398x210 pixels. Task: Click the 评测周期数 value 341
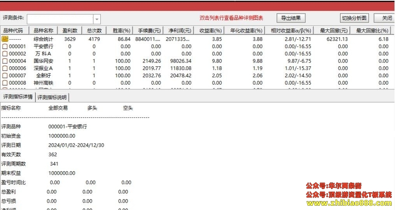coord(54,164)
